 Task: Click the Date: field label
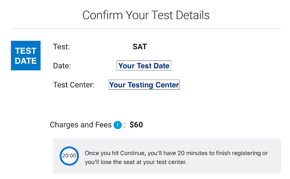(62, 66)
